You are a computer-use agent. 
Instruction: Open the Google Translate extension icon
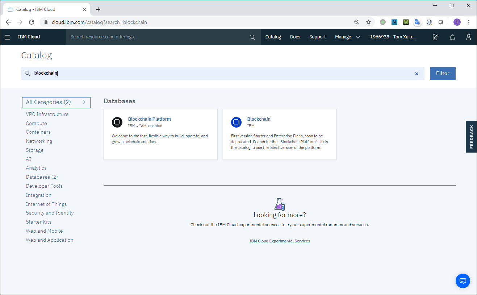point(418,22)
